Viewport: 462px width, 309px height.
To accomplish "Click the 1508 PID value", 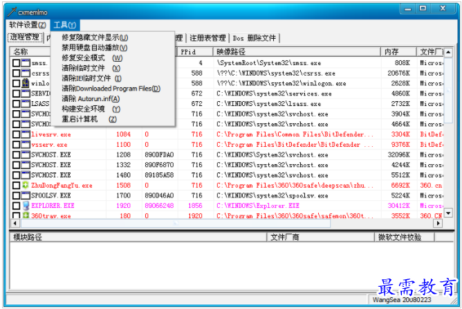I will click(x=123, y=185).
